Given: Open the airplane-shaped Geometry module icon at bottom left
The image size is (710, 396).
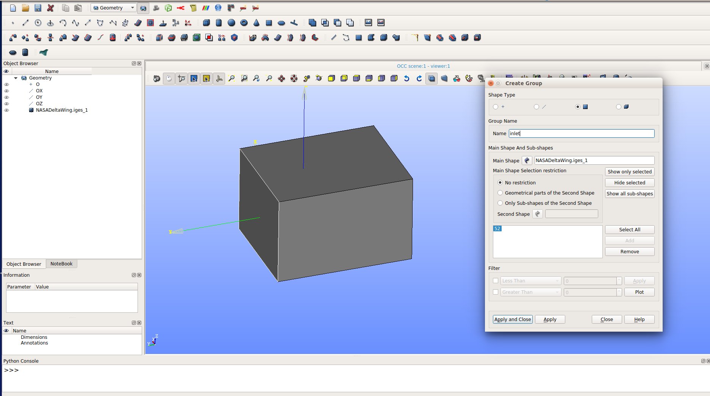Looking at the screenshot, I should [x=43, y=53].
